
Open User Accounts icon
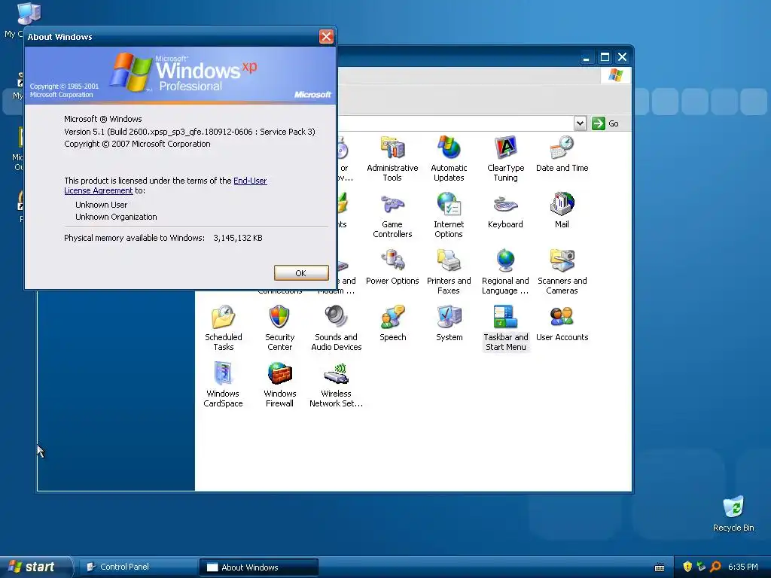(x=562, y=324)
